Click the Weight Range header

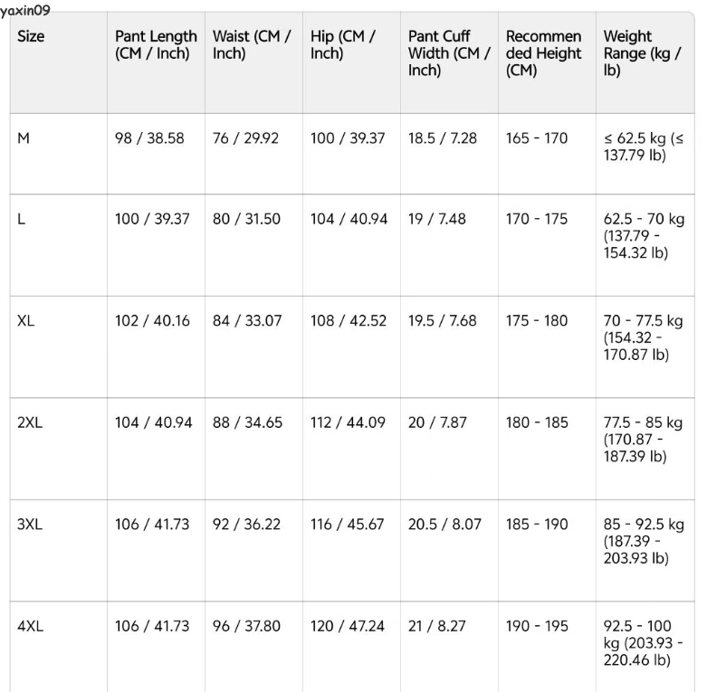coord(642,53)
